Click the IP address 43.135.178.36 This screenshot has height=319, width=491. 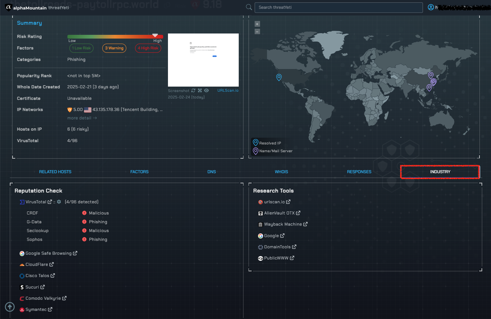point(106,110)
